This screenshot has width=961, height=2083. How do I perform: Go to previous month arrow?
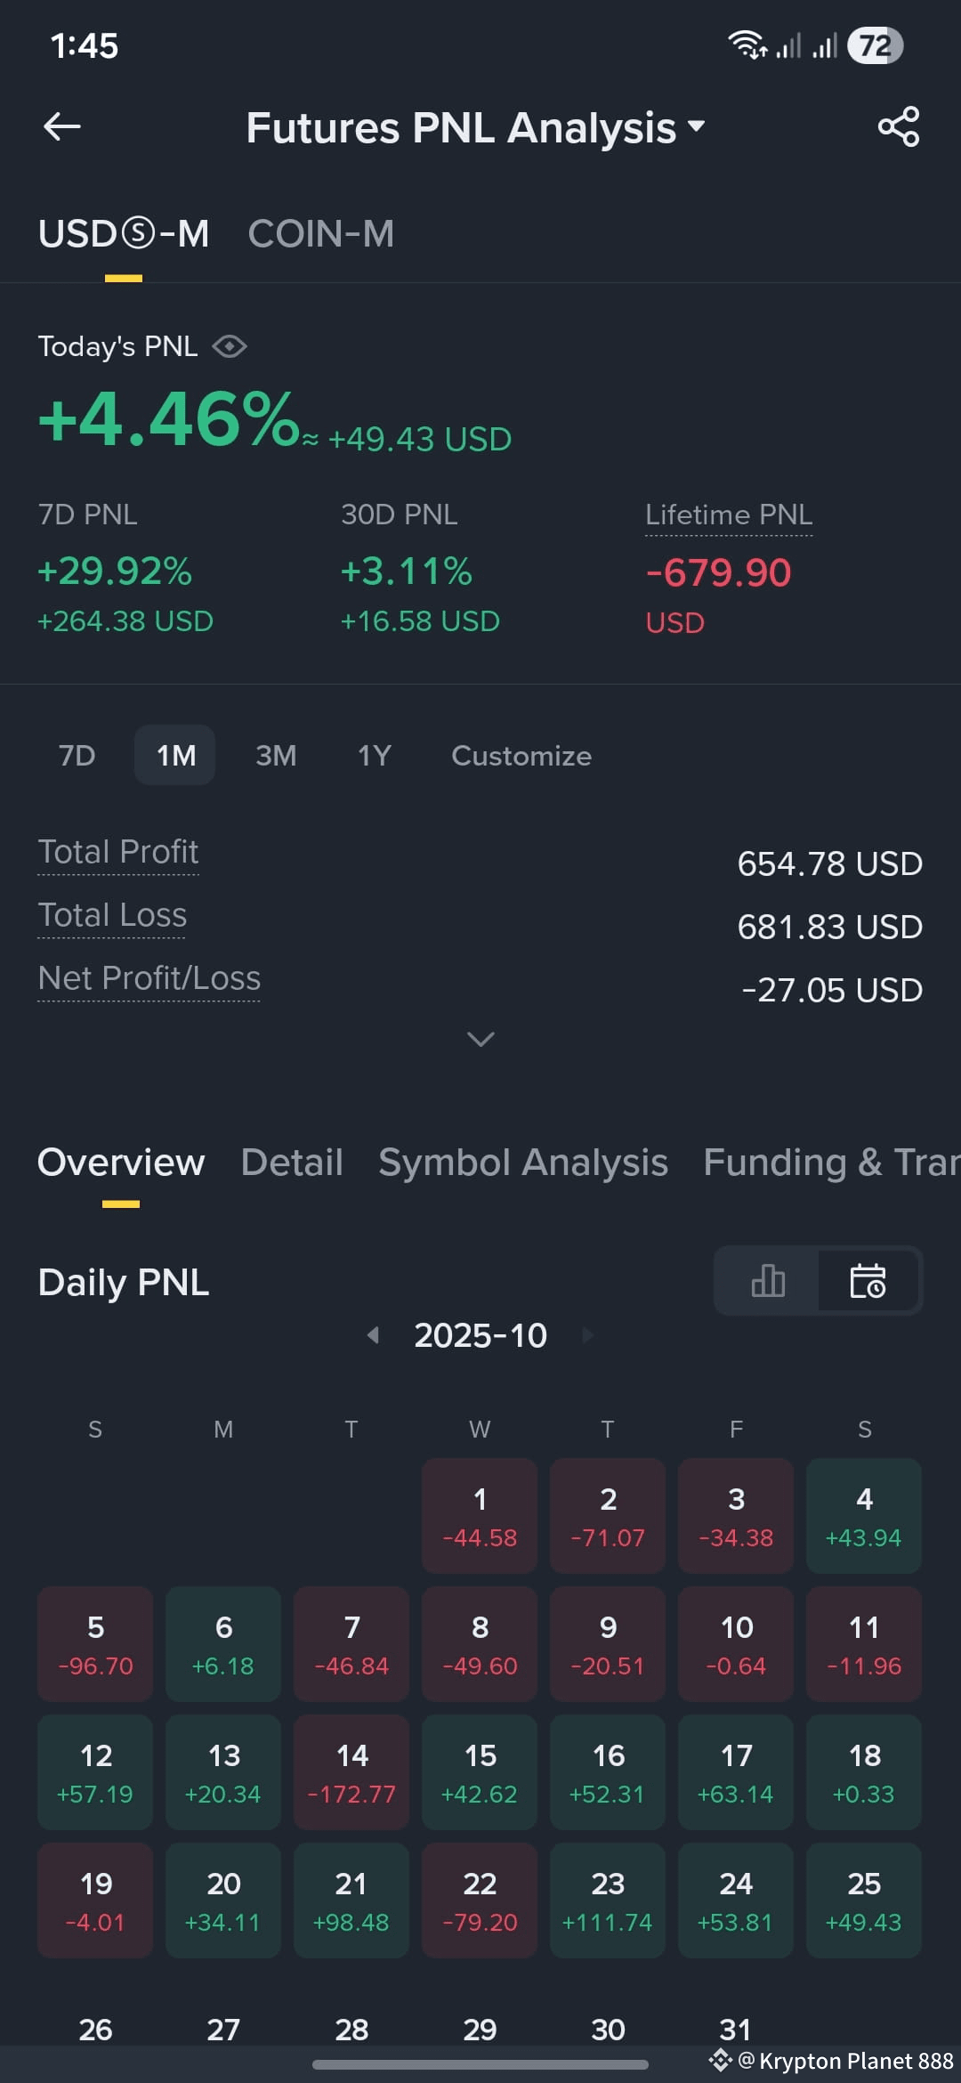pos(374,1334)
